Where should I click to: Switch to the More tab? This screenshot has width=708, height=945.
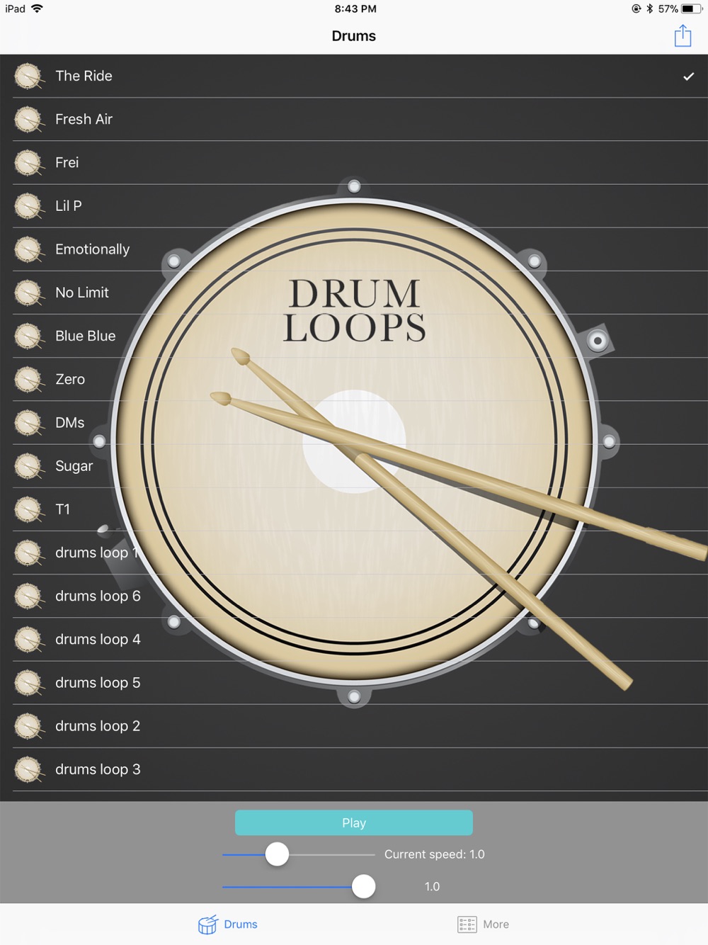pos(484,924)
